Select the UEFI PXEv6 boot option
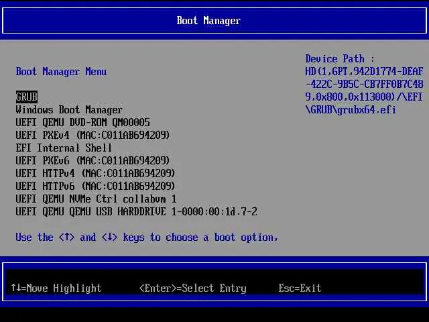 pyautogui.click(x=93, y=161)
